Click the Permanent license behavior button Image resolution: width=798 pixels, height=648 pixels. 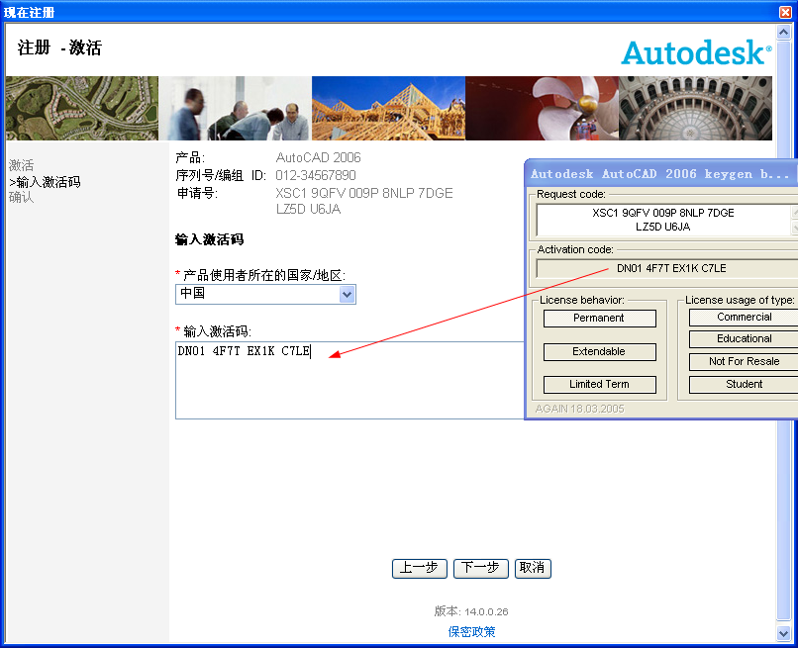(600, 319)
